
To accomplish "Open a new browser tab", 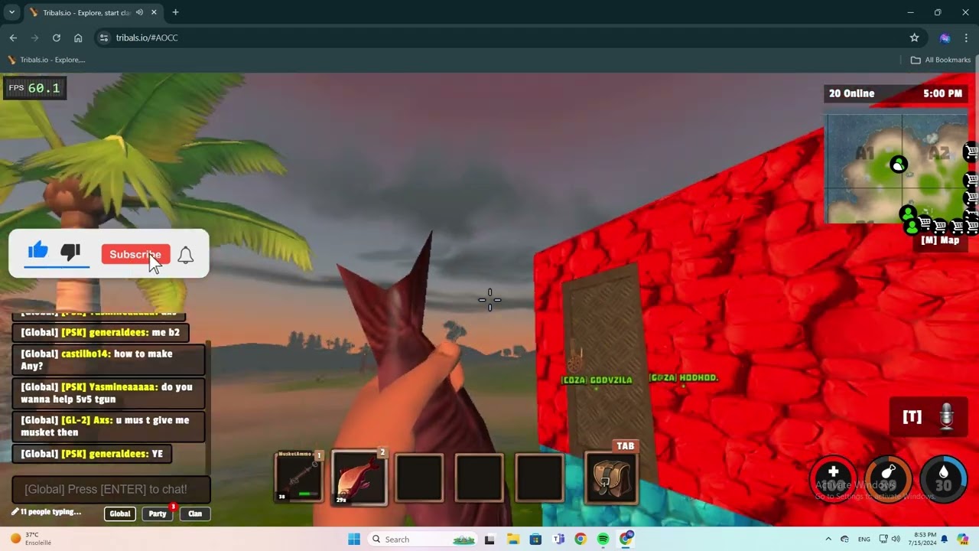I will (175, 12).
